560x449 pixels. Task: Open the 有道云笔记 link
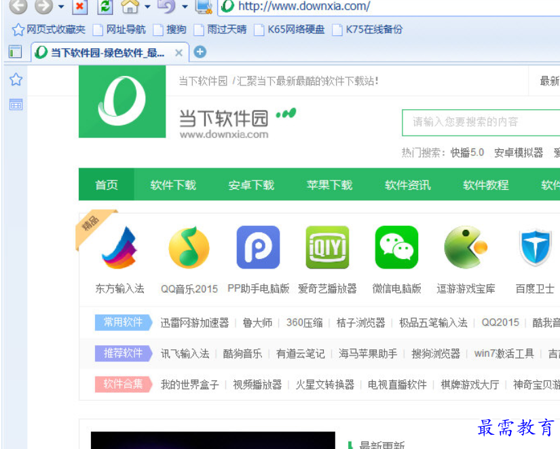coord(300,353)
